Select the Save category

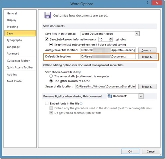[20, 33]
